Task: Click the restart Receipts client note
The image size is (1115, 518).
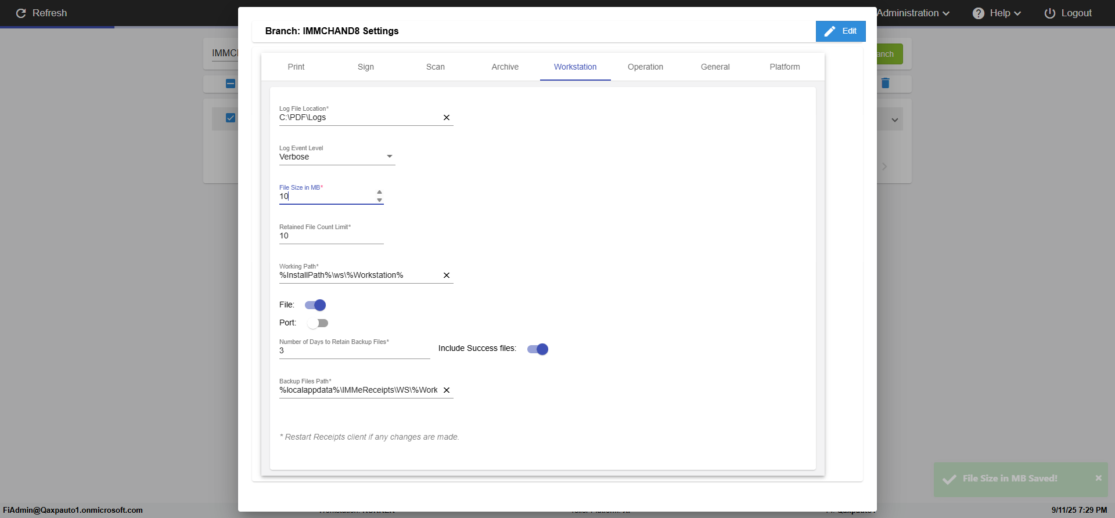Action: [x=369, y=437]
